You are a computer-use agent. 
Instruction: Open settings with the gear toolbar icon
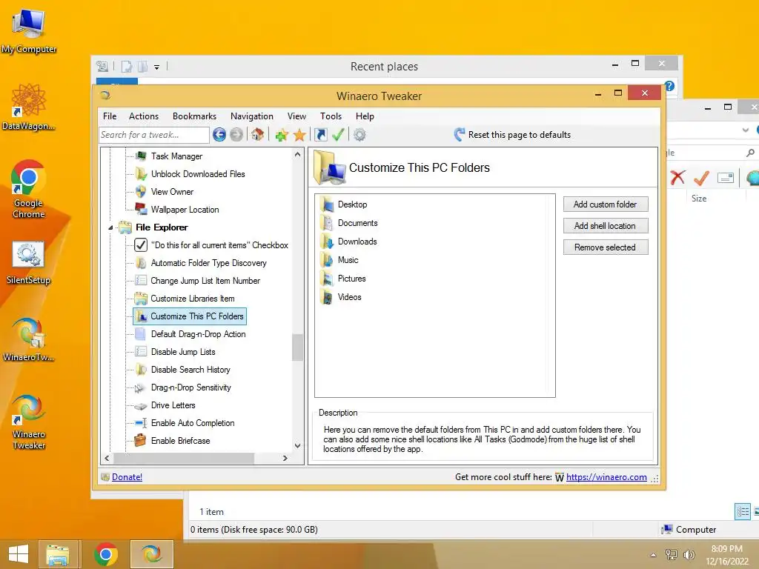359,135
